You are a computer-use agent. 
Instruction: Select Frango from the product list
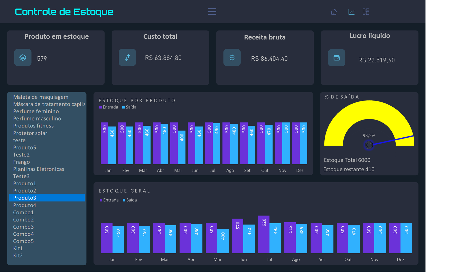(x=21, y=162)
